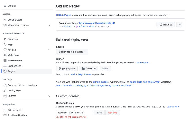
Task: Click the Branches icon in sidebar
Action: (x=5, y=39)
